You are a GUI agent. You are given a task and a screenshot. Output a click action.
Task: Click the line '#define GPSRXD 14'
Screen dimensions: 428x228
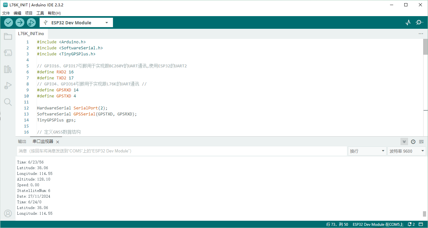58,90
